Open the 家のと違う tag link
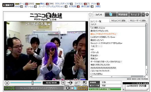 tap(86, 7)
